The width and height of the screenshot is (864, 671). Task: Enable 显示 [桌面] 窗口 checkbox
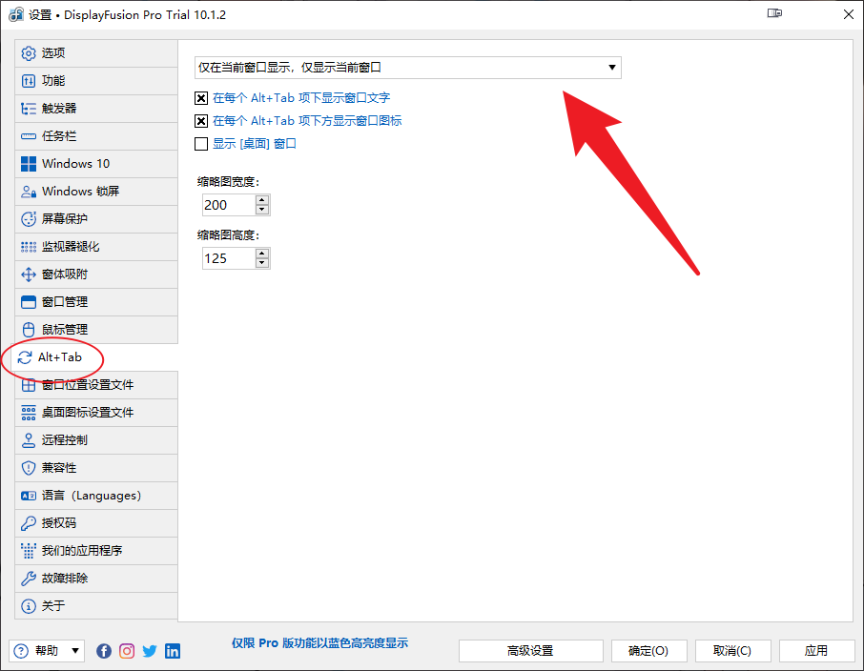[x=201, y=144]
